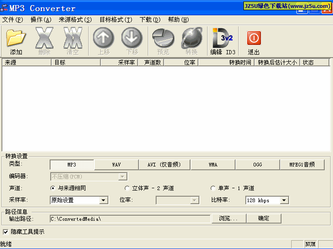
Task: Click the 转换后估计大小 column header
Action: 277,63
